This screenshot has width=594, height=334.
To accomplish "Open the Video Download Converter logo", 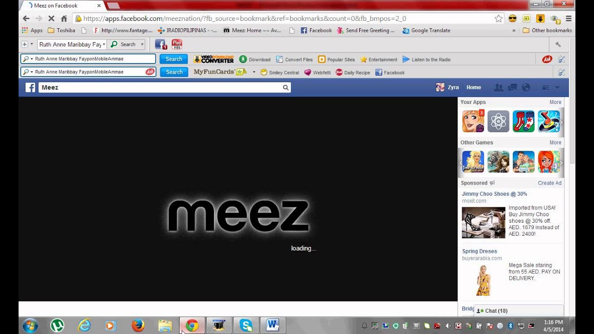I will pos(213,59).
